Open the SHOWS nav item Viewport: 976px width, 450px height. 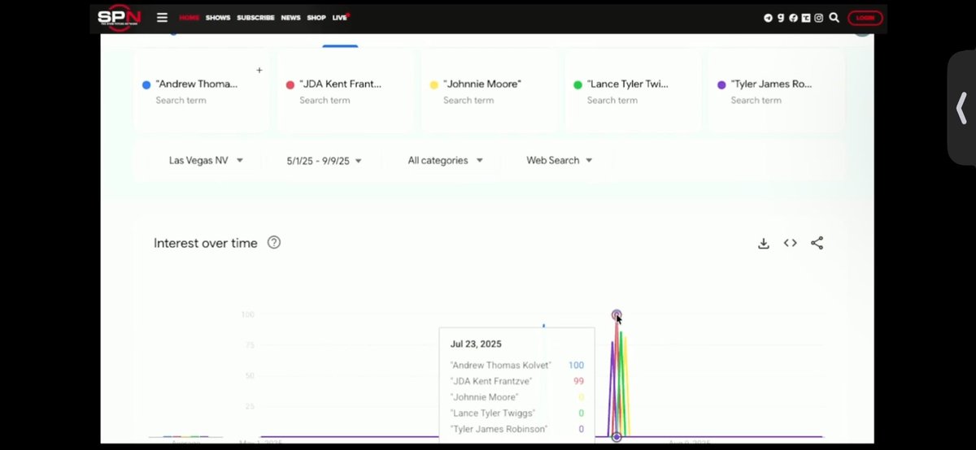(x=218, y=17)
